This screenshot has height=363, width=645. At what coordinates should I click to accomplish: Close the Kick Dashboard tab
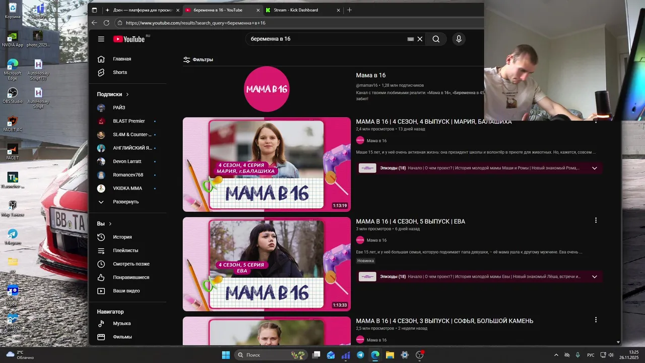[x=338, y=10]
